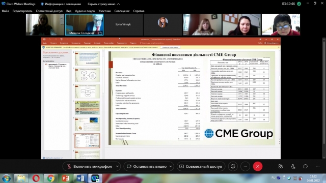This screenshot has height=183, width=326.
Task: Select slide 6 thumbnail with Ukraine flag
Action: (87, 124)
